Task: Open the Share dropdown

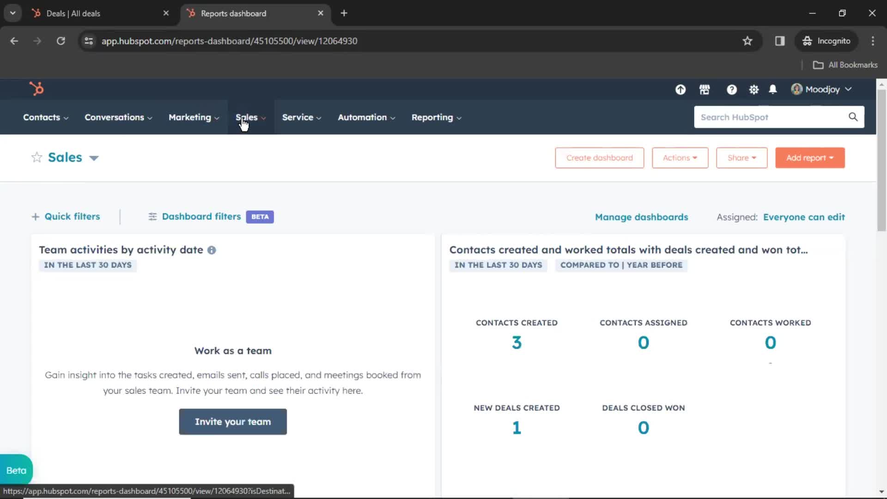Action: point(741,158)
